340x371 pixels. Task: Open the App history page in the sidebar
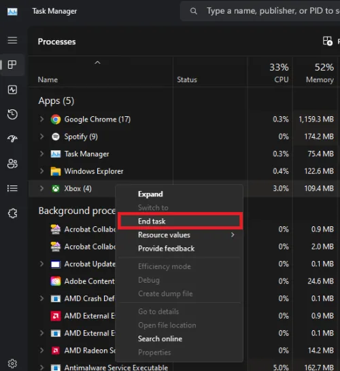click(x=12, y=115)
